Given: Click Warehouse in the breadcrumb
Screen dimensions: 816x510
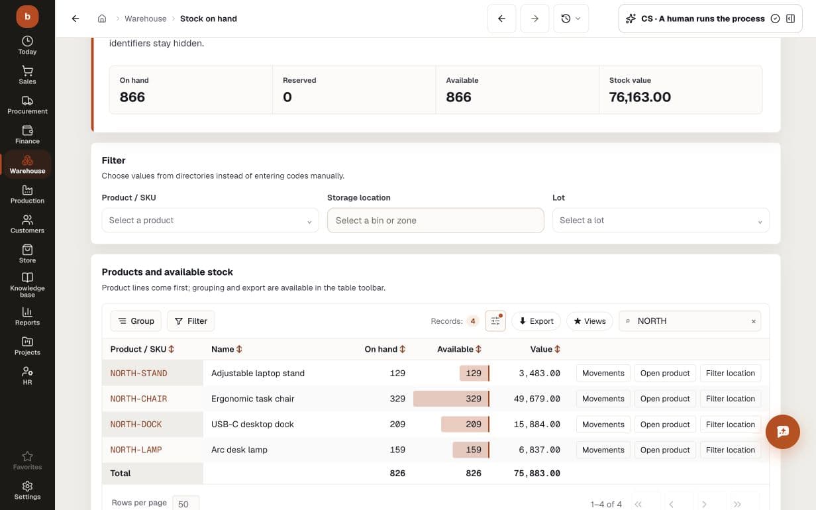Looking at the screenshot, I should (146, 19).
